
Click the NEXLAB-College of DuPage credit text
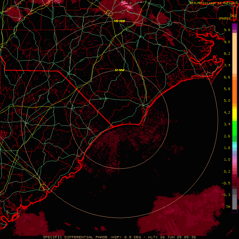point(212,3)
